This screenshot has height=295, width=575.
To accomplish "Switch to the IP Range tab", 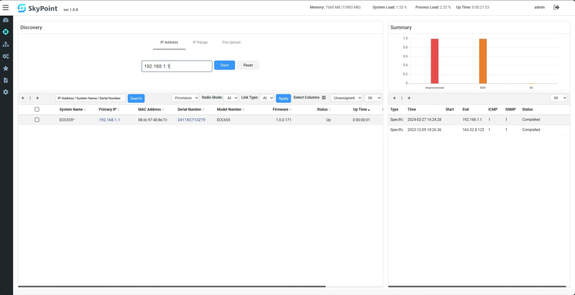I will click(200, 43).
